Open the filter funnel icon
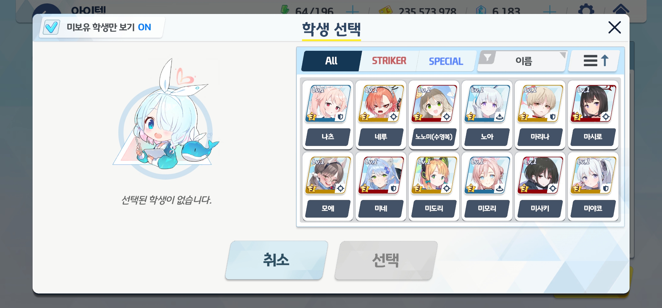This screenshot has width=662, height=308. tap(487, 58)
